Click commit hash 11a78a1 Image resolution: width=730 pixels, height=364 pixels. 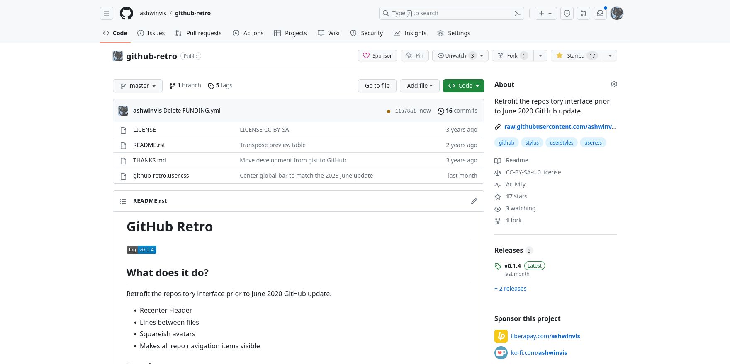click(405, 111)
